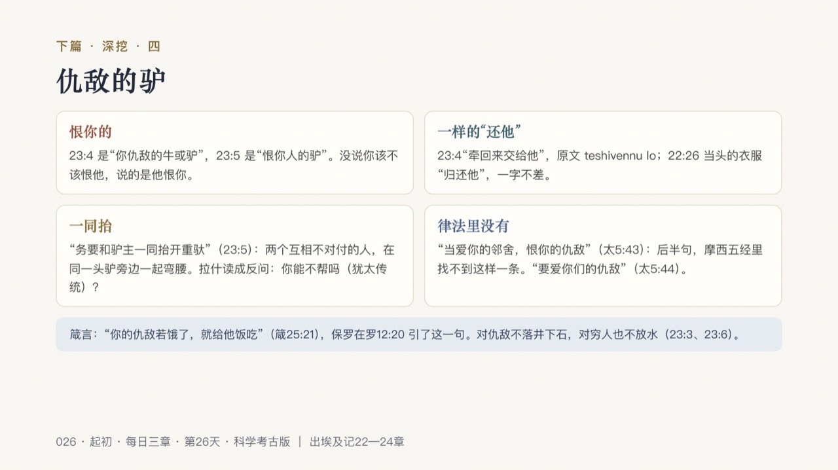The width and height of the screenshot is (838, 470).
Task: Click the blue note starting 箴言：“你的仇敌若饿了
Action: 419,334
